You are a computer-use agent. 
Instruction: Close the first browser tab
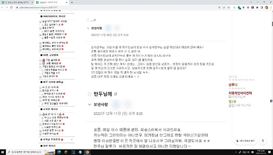pos(32,2)
